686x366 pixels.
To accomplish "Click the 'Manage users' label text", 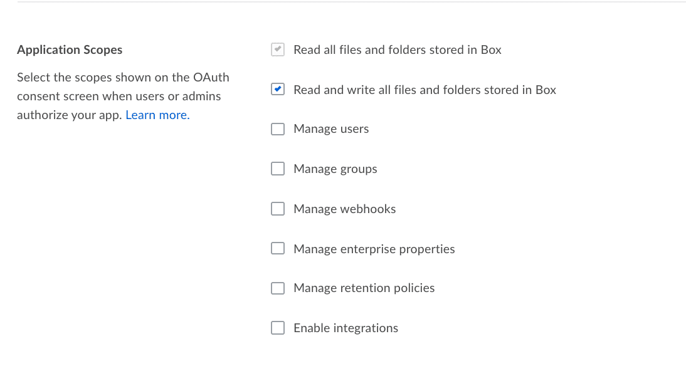I will coord(331,129).
